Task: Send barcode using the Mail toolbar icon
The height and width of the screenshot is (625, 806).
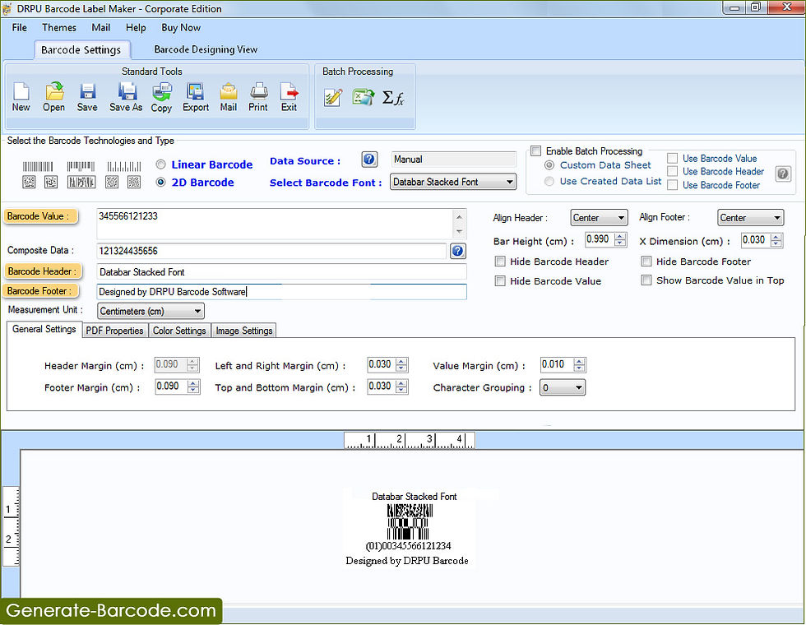Action: [x=229, y=97]
